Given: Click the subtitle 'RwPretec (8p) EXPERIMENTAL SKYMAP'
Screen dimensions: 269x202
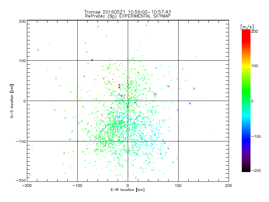Looking at the screenshot, I should [128, 16].
